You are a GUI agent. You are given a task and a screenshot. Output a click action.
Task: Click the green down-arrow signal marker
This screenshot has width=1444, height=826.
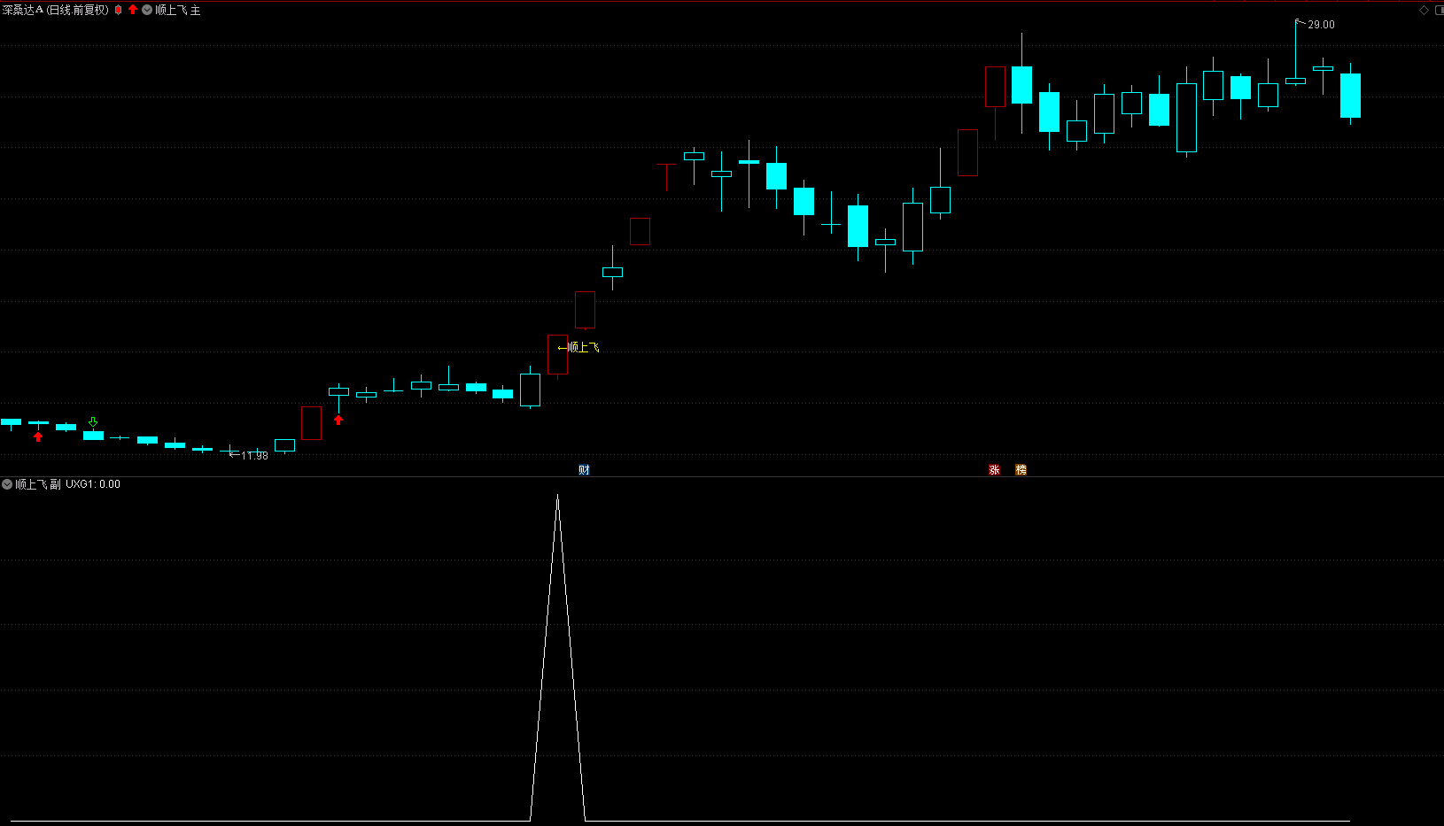93,422
